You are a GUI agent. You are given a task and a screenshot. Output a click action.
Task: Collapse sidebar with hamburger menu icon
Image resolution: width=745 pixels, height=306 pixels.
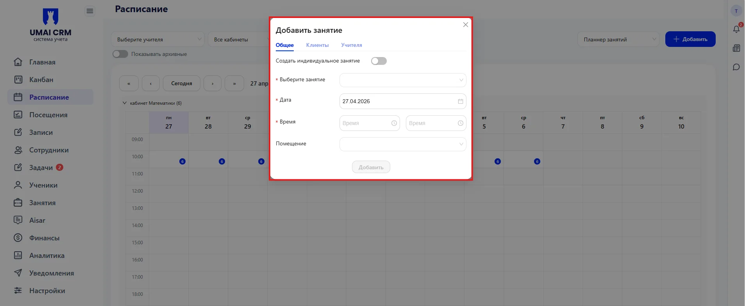(x=90, y=11)
